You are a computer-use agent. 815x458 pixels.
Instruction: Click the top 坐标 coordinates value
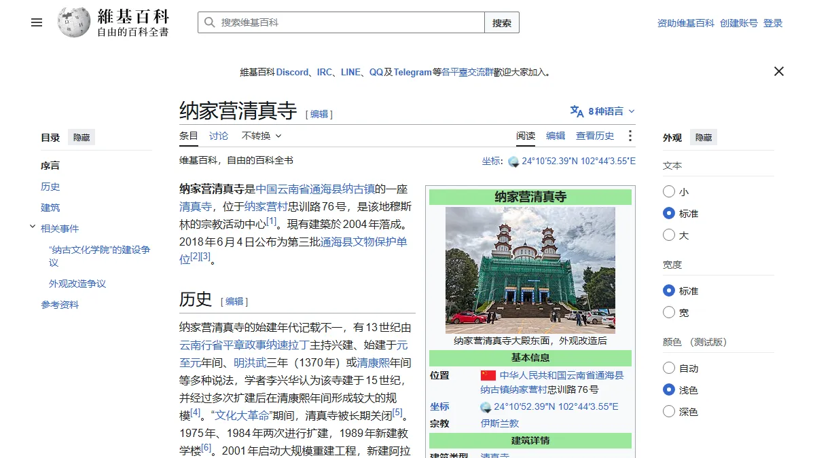pos(579,161)
